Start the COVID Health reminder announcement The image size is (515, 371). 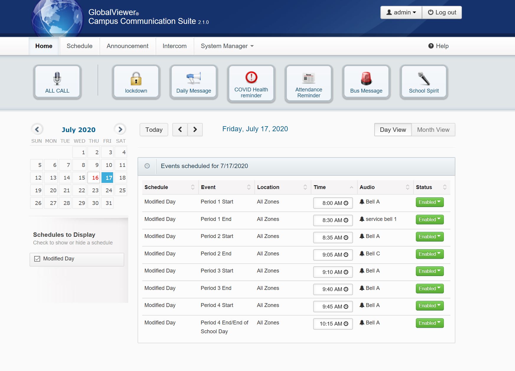point(251,83)
